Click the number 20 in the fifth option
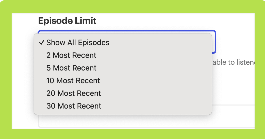 (x=51, y=93)
